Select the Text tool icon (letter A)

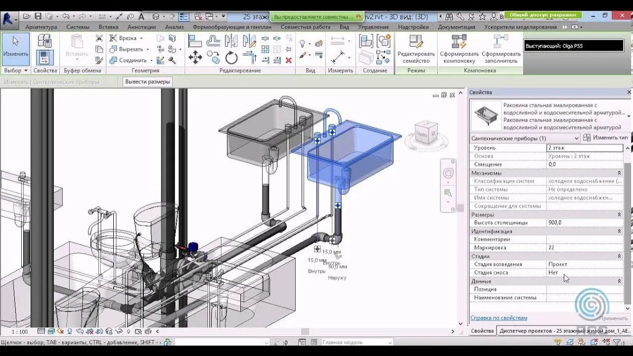coord(141,16)
